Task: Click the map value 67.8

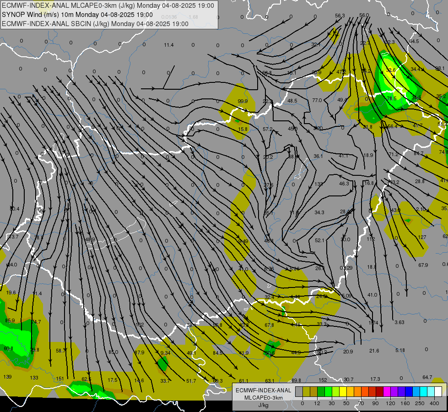Action: [269, 325]
